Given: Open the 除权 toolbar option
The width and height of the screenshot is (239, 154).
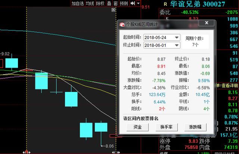Looking at the screenshot, I should coord(100,3).
